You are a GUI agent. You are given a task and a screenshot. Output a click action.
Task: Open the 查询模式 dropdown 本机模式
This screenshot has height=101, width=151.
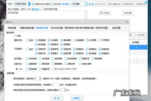[x=79, y=4]
